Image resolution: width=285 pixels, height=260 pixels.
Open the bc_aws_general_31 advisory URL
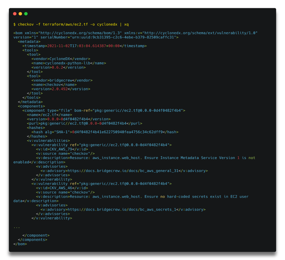pyautogui.click(x=123, y=171)
